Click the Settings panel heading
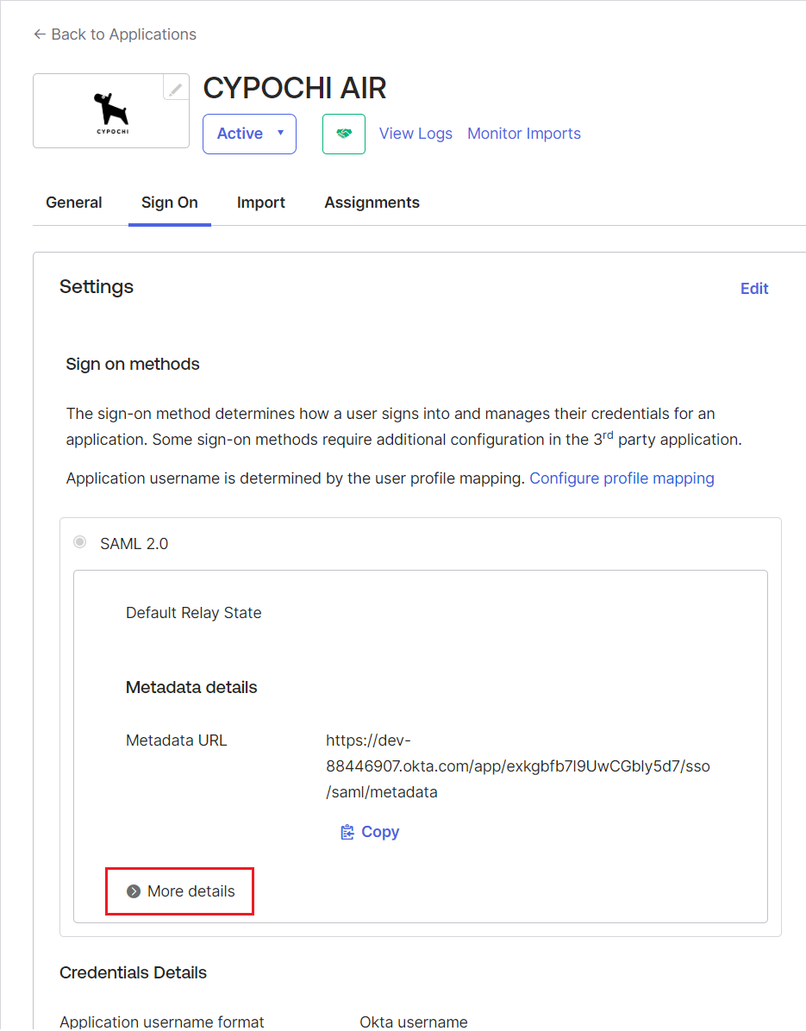 coord(97,287)
